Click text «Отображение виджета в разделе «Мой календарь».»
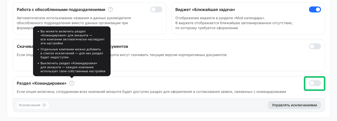The height and width of the screenshot is (121, 337). [x=220, y=18]
